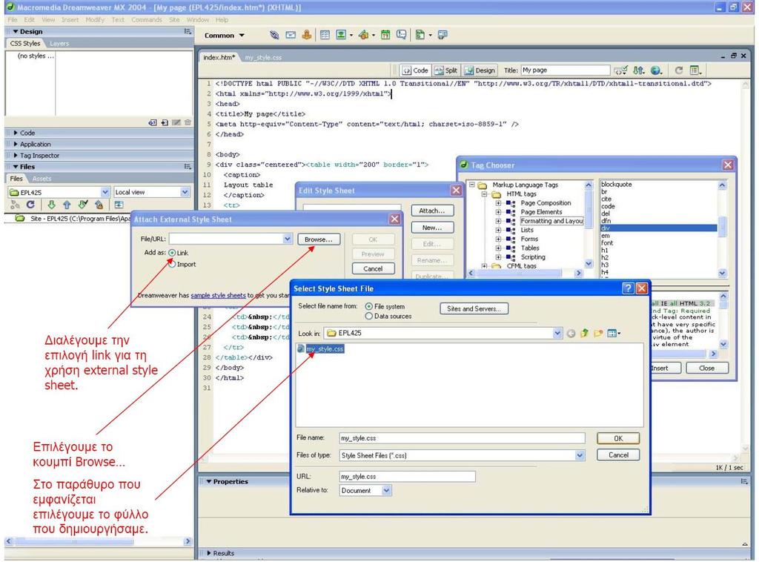Switch to Design view
759x562 pixels.
[x=480, y=70]
